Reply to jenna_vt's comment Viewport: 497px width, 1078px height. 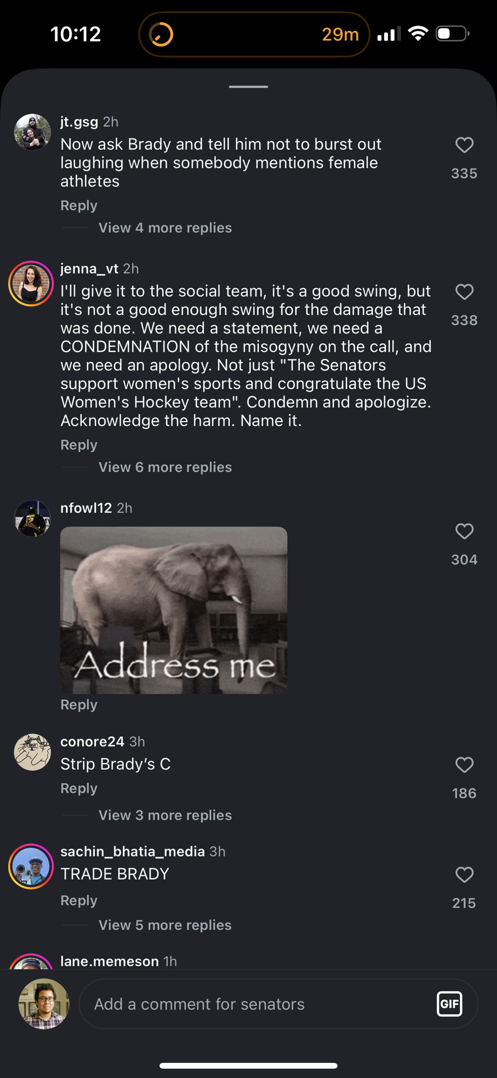pyautogui.click(x=79, y=445)
